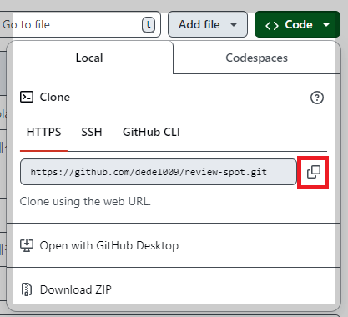The image size is (348, 317).
Task: Switch to the Local tab
Action: click(89, 58)
